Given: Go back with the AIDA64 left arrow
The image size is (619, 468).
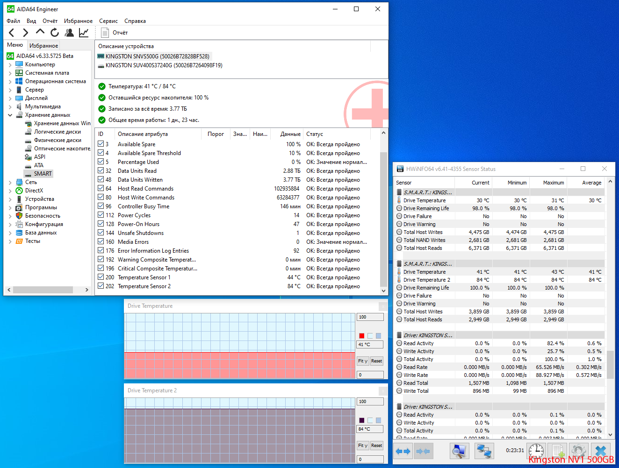Looking at the screenshot, I should [x=12, y=33].
